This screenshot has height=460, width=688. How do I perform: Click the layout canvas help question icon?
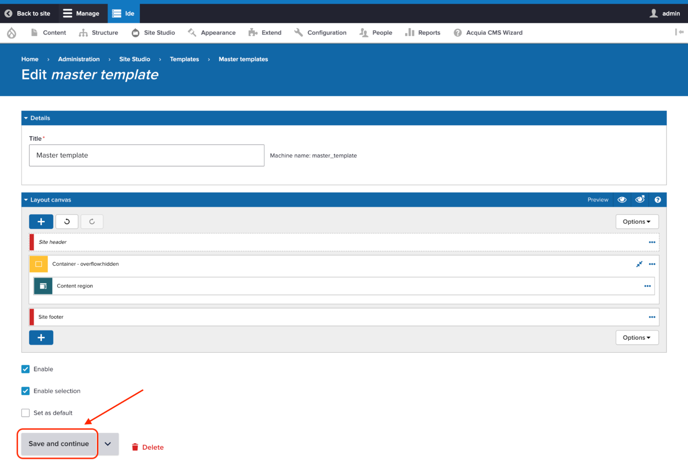(x=658, y=200)
